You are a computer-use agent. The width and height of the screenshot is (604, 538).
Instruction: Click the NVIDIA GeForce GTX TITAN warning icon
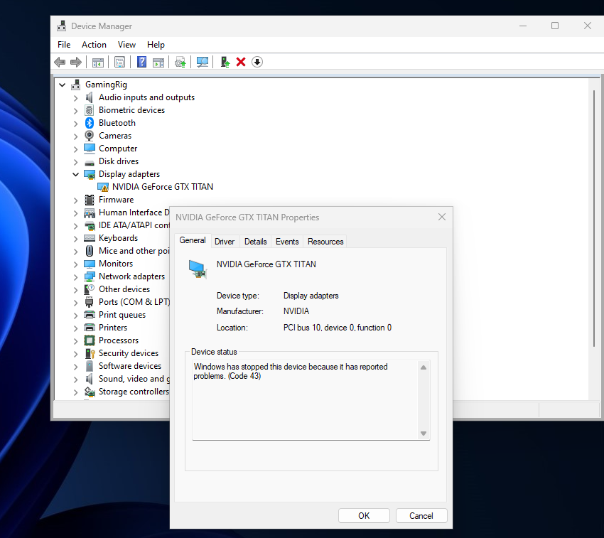click(x=103, y=187)
